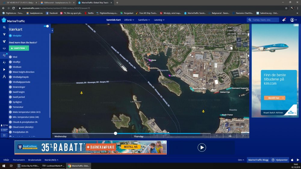Open the Norgeskart bookmark
The height and width of the screenshot is (169, 301).
point(127,13)
